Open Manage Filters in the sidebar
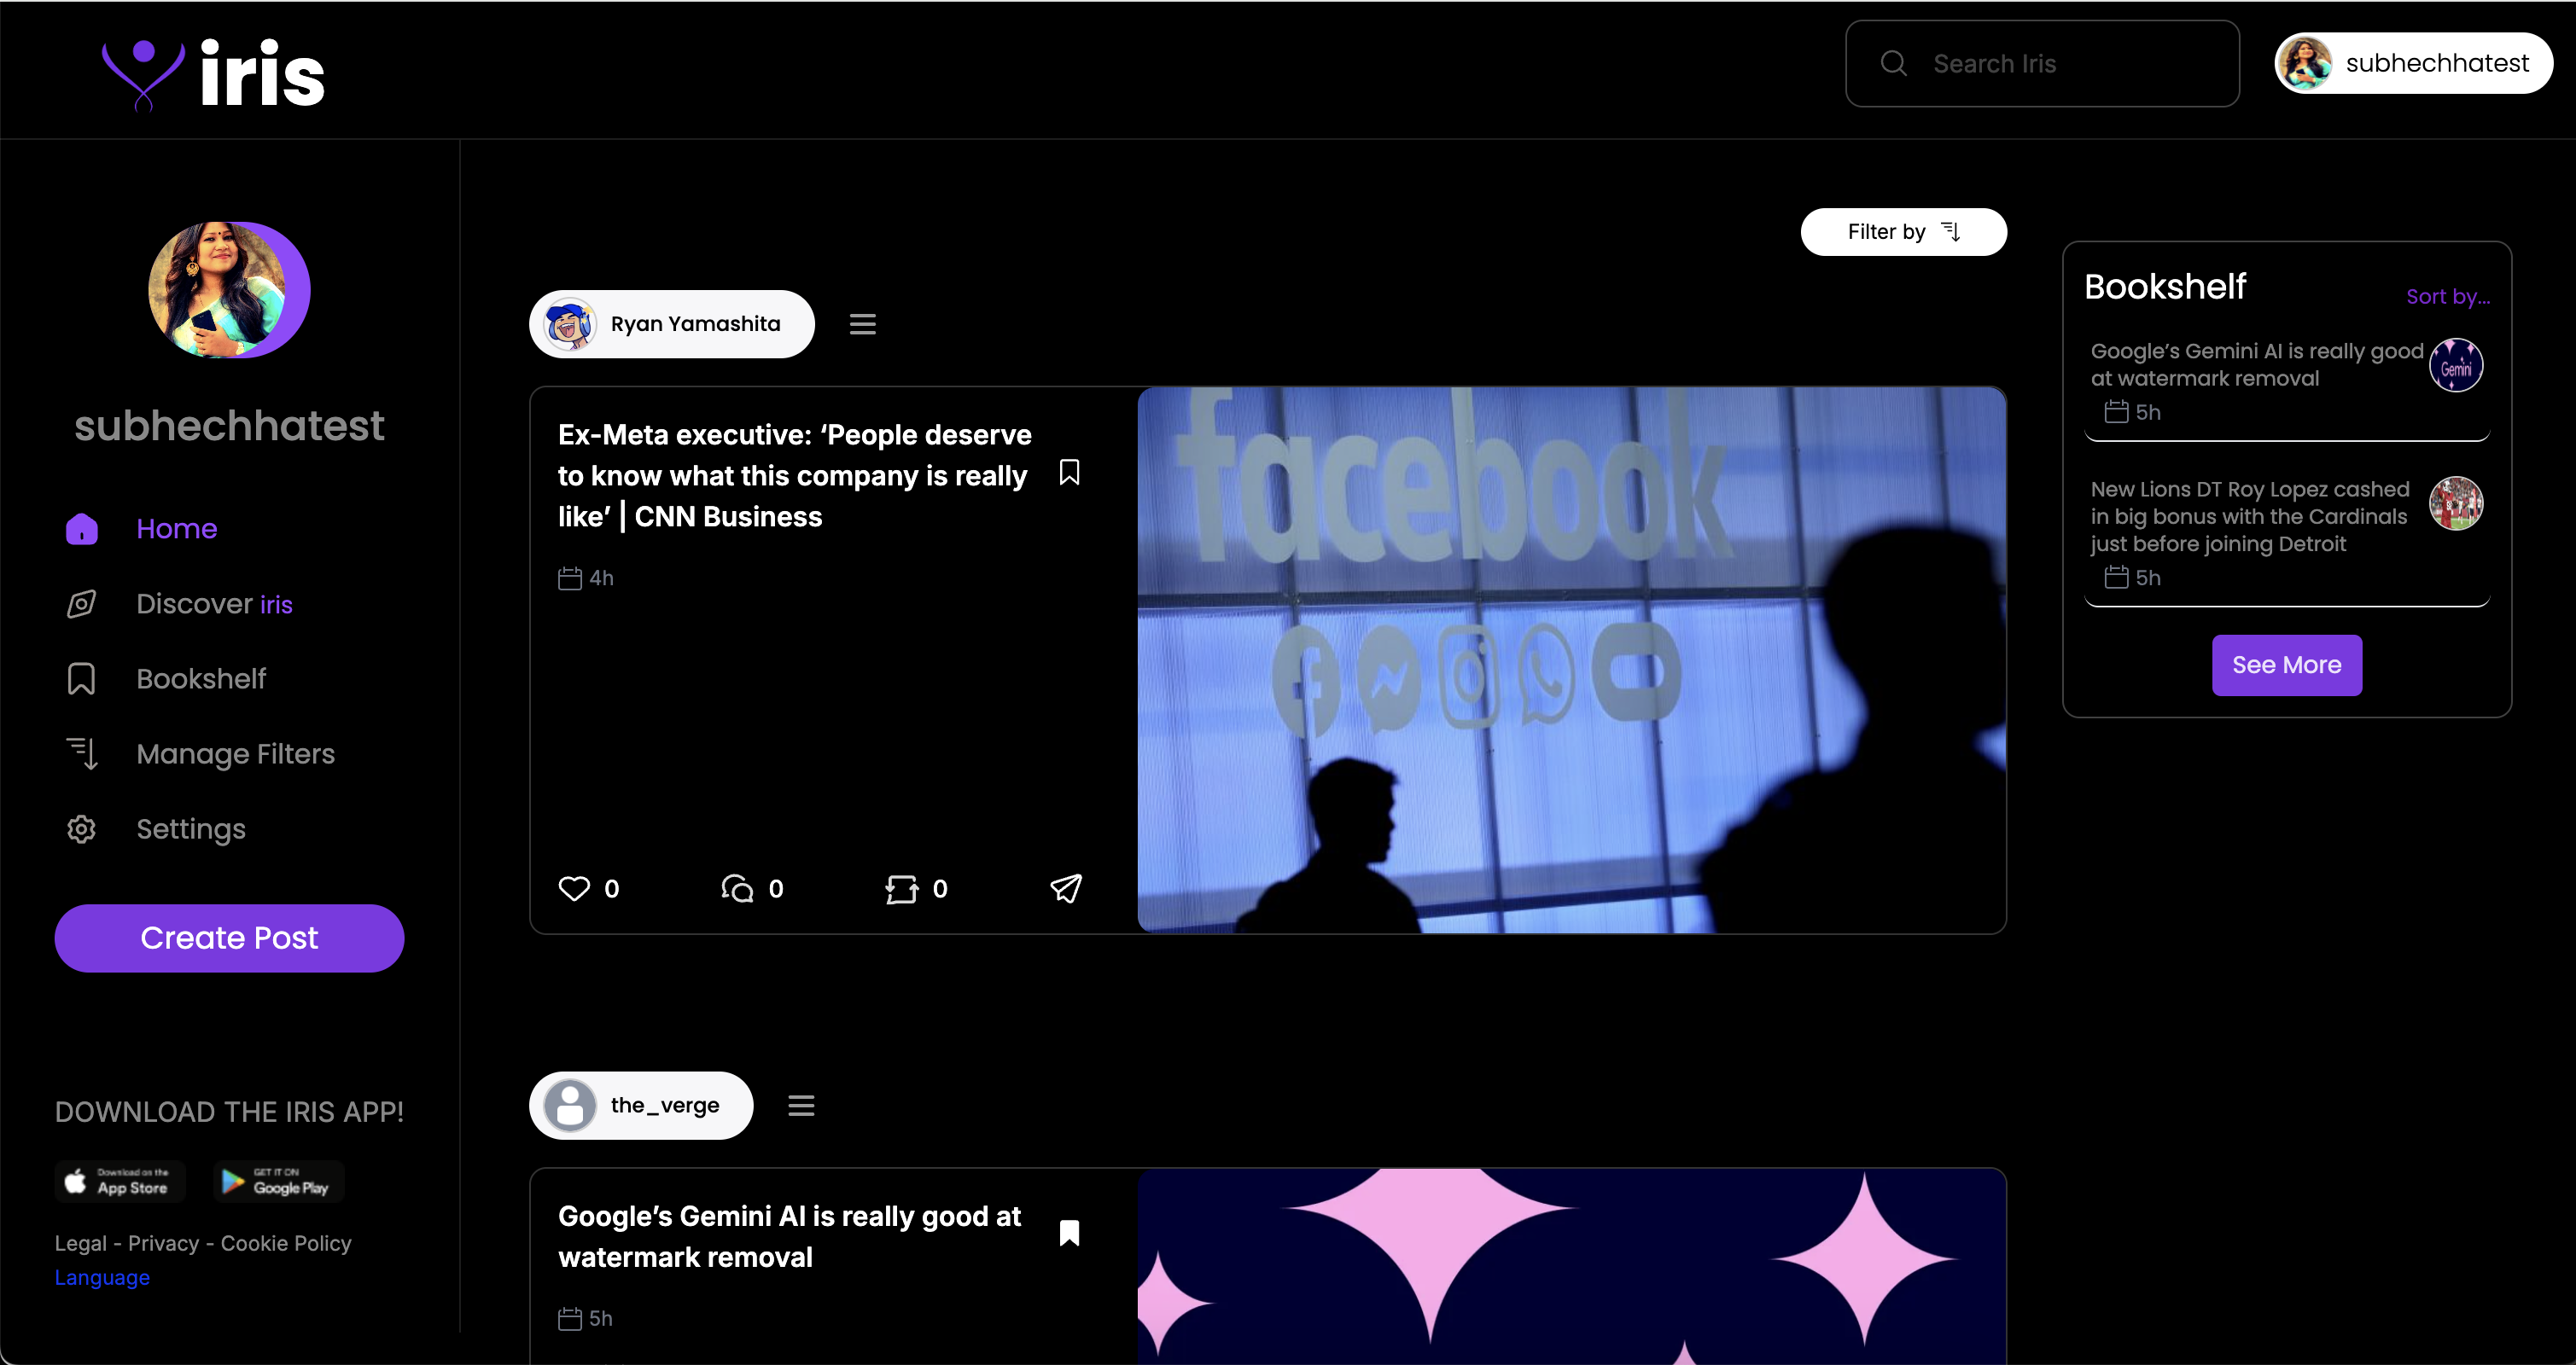This screenshot has width=2576, height=1365. (x=235, y=753)
